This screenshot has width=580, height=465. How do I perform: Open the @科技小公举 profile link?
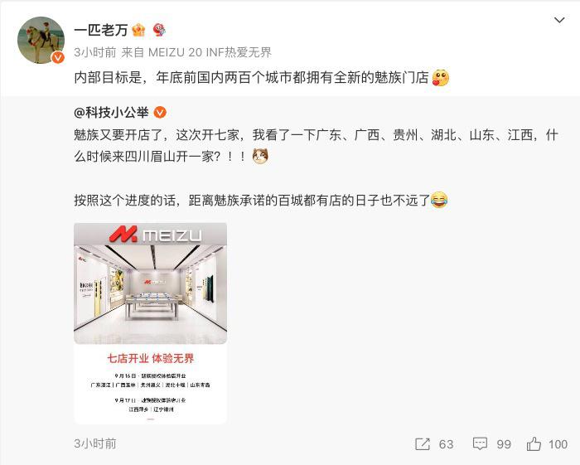point(111,113)
